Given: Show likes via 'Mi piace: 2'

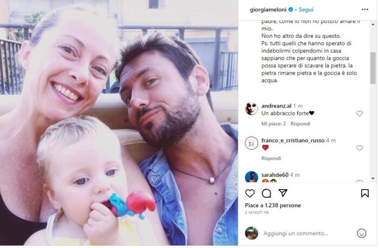Looking at the screenshot, I should pyautogui.click(x=273, y=124).
